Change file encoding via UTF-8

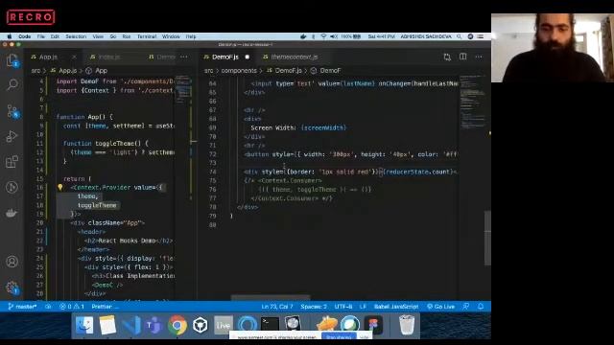tap(343, 307)
